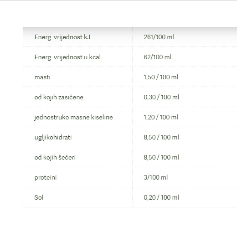Viewport: 237px width, 237px height.
Task: Select the 0,20 / 100 ml Sol value
Action: (161, 197)
